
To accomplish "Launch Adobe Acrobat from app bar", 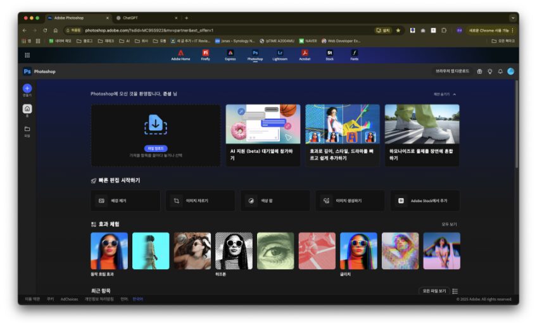I will (x=305, y=53).
